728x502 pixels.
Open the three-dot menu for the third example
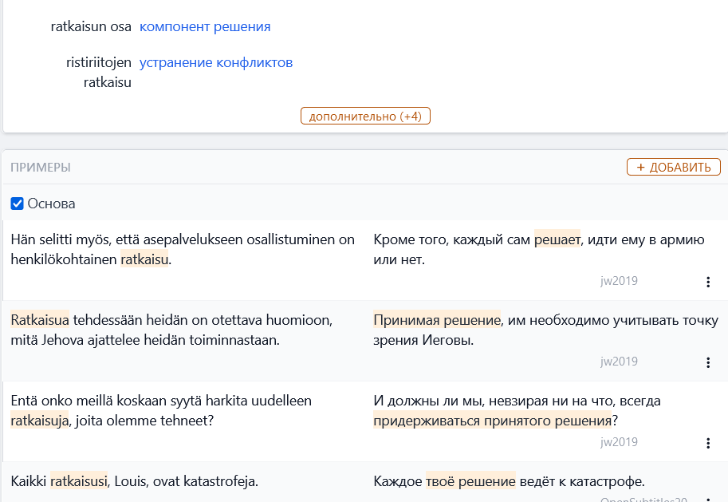[708, 442]
